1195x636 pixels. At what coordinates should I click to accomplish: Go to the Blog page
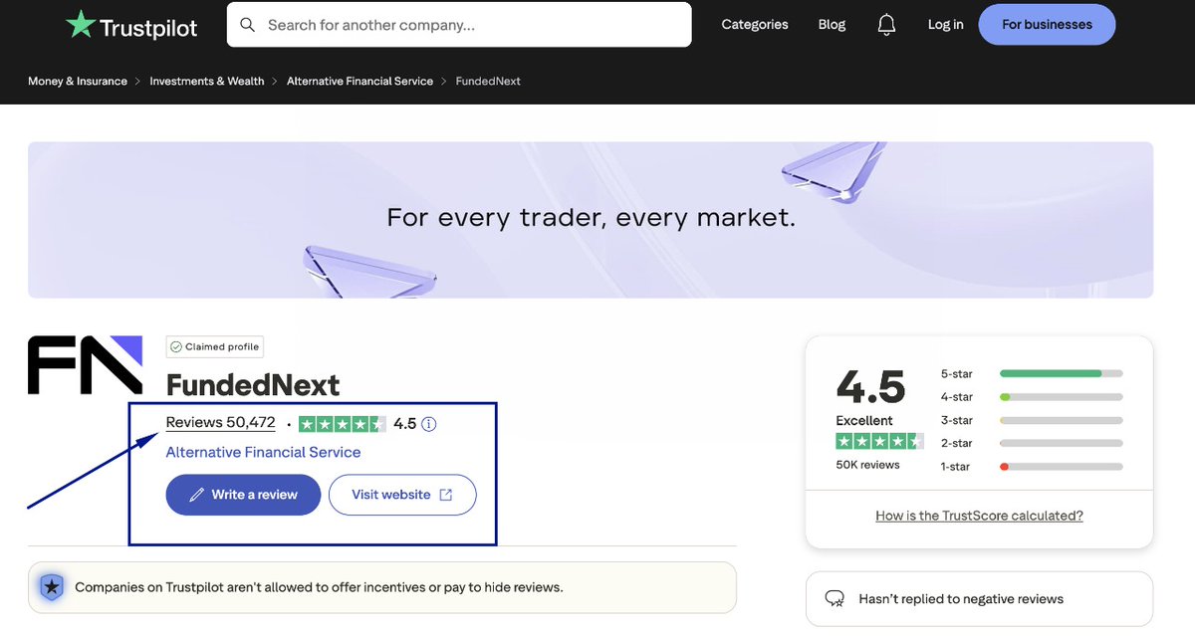point(832,25)
